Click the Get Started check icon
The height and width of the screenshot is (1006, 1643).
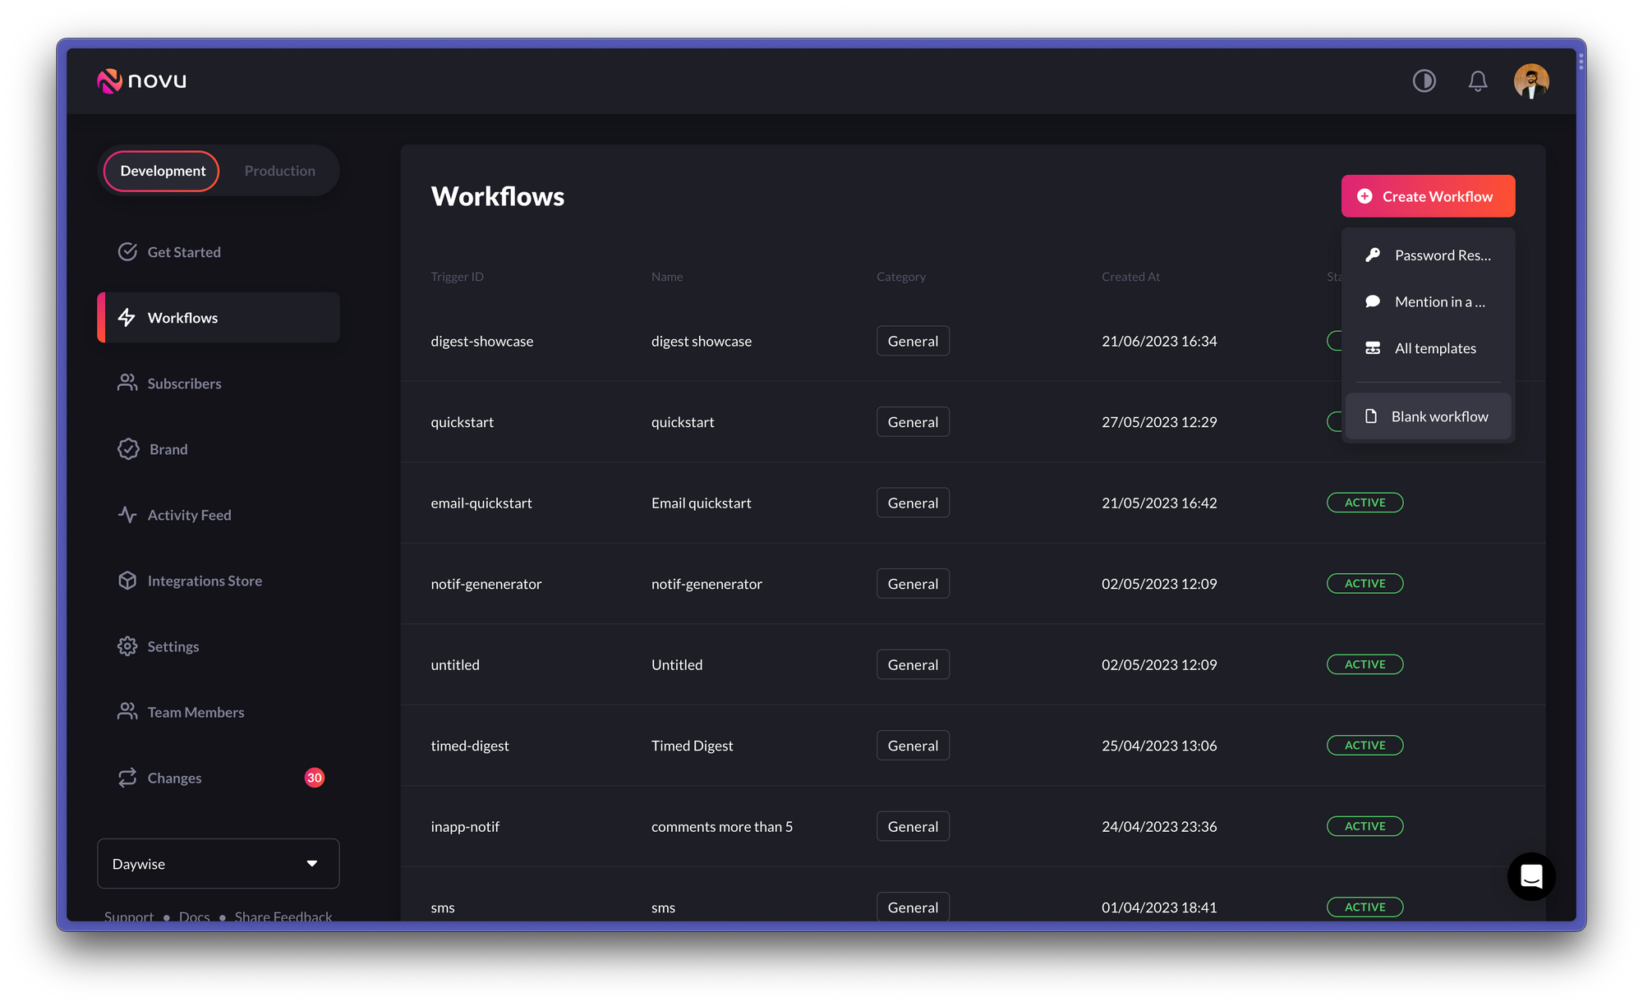click(127, 252)
